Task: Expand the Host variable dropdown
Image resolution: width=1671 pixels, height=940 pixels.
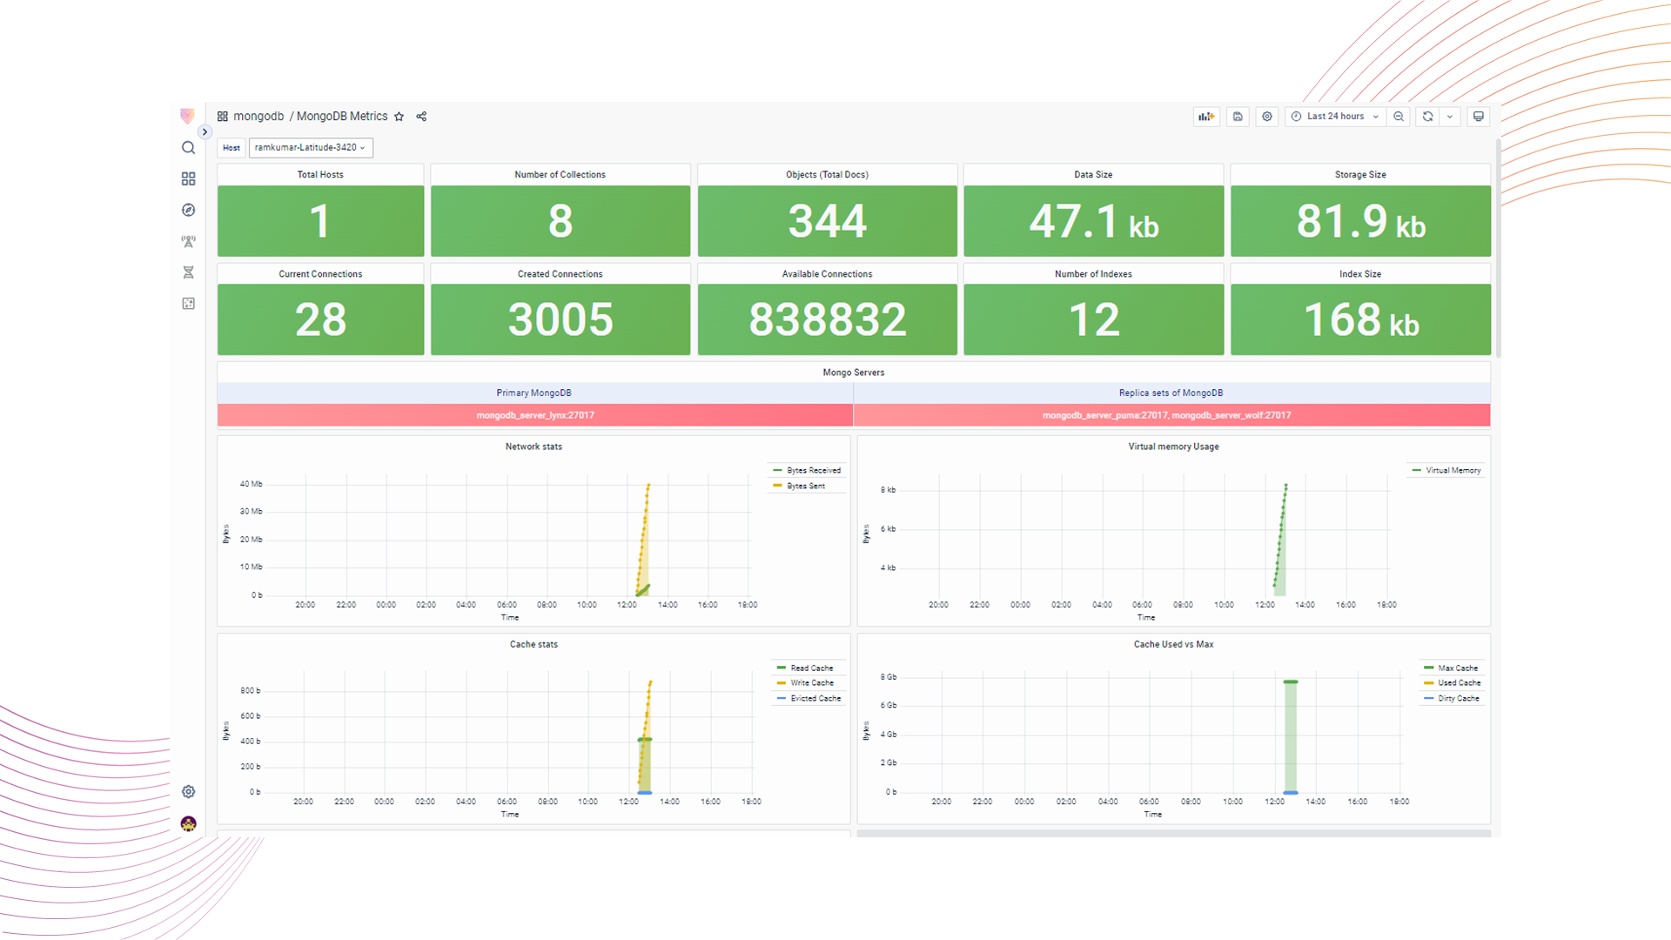Action: 310,148
